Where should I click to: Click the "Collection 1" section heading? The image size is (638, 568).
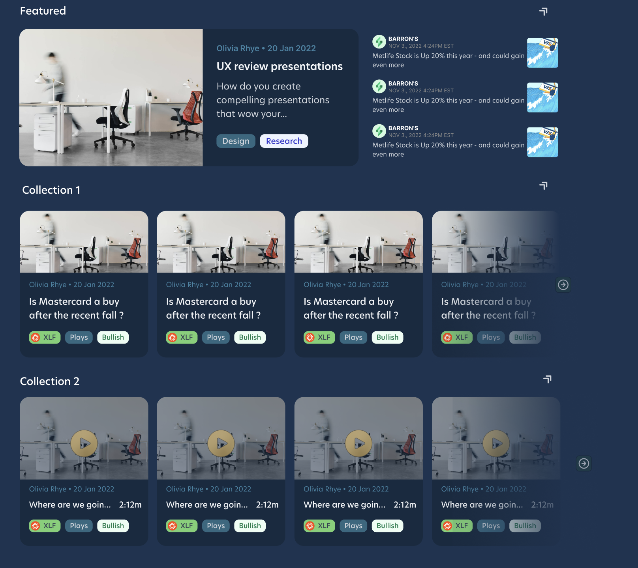(x=51, y=190)
